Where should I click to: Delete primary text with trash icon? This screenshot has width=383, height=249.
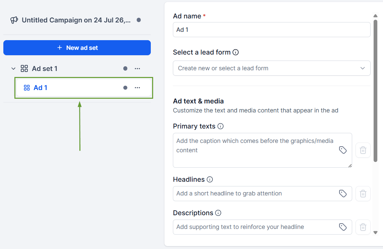[363, 150]
